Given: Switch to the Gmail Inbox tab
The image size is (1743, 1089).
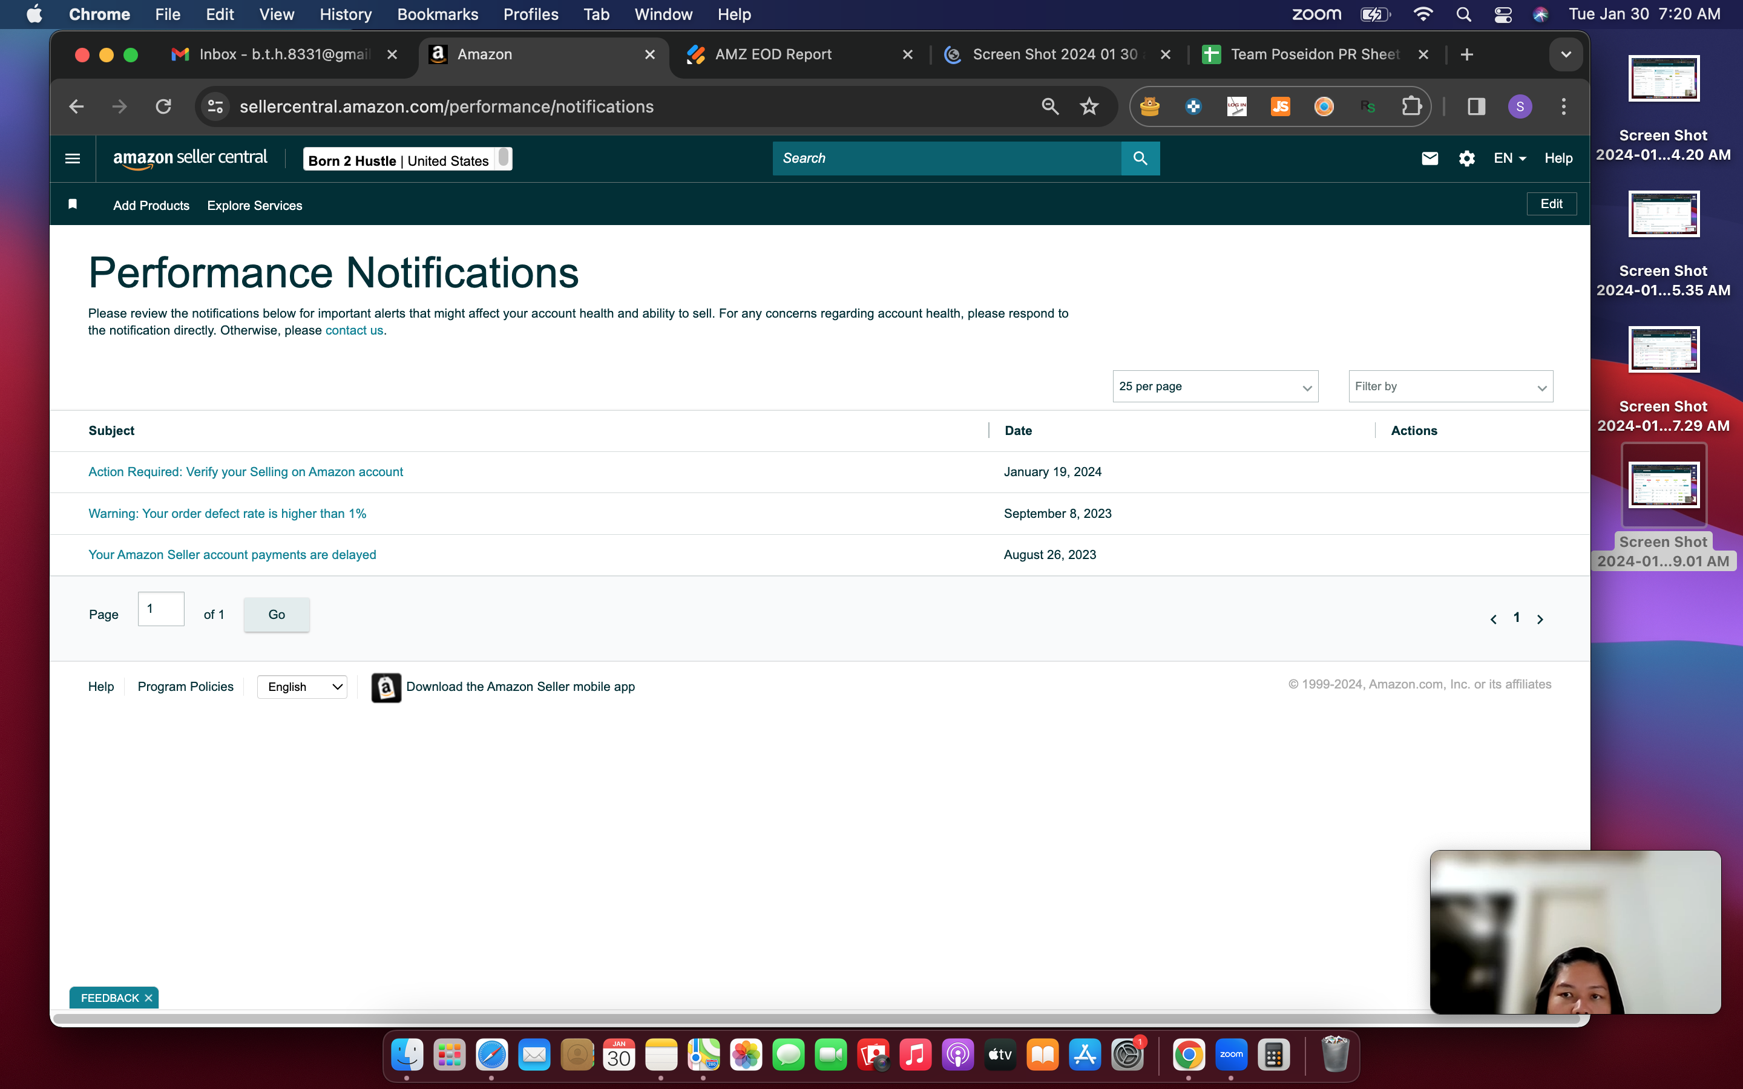Looking at the screenshot, I should [284, 54].
